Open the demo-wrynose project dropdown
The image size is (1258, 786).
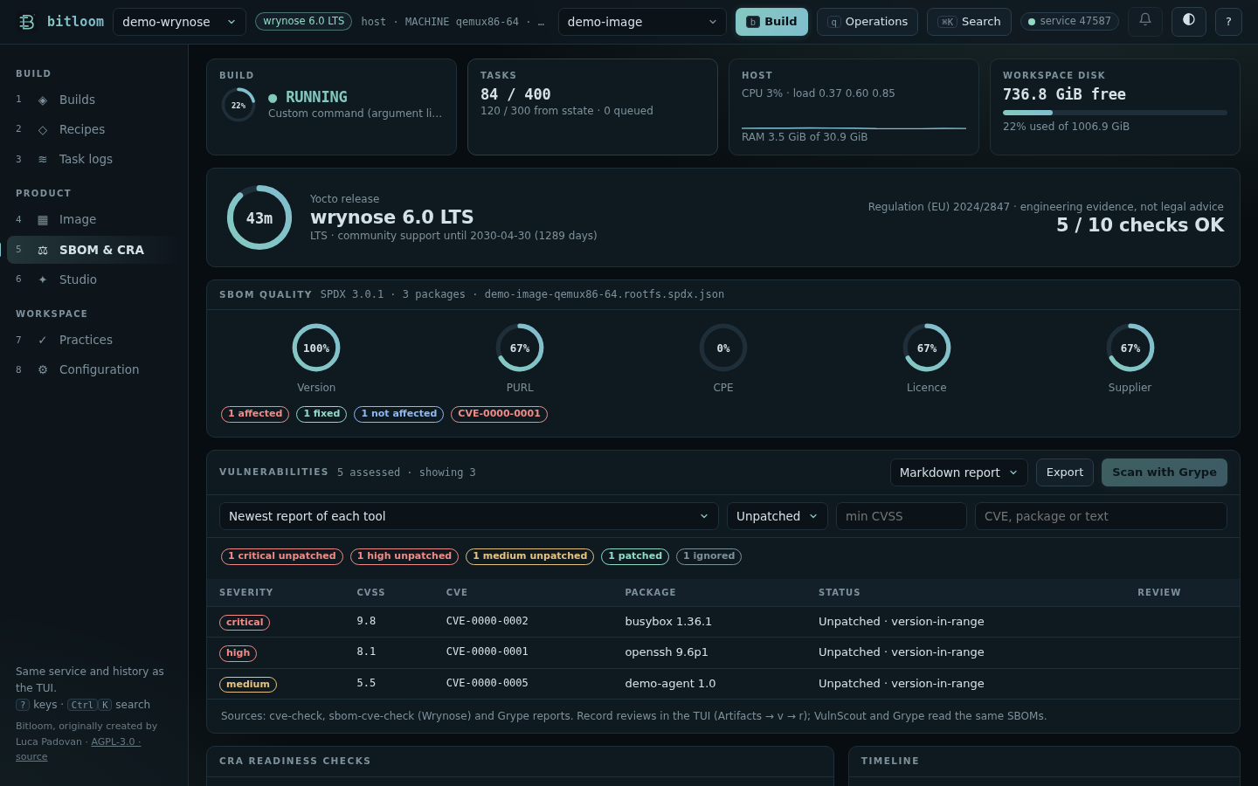(179, 22)
